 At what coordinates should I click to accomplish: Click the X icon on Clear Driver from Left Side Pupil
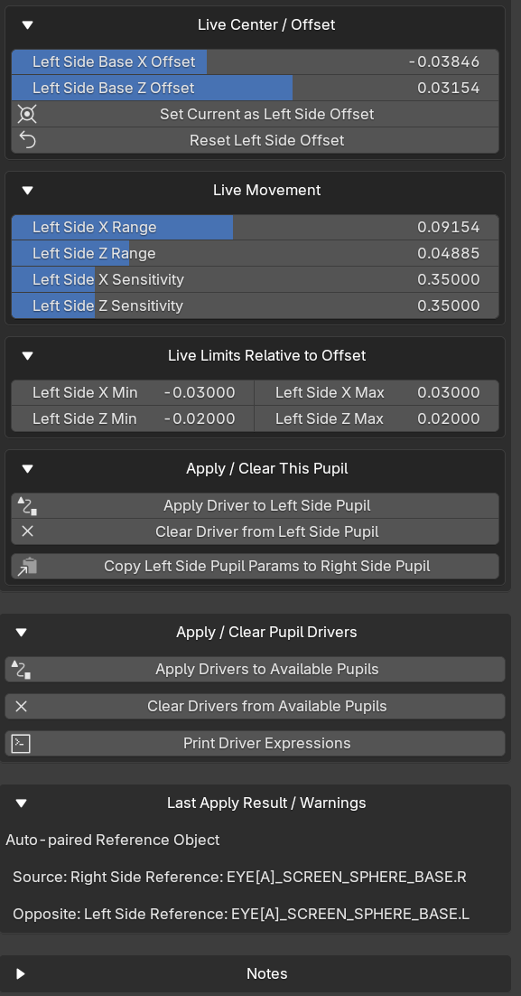(x=27, y=531)
